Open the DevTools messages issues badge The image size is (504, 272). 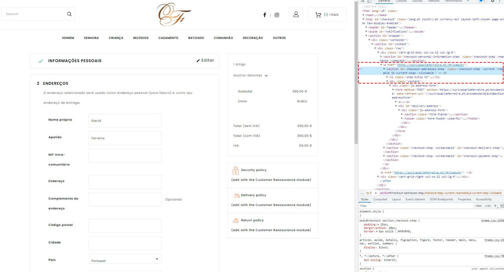point(482,1)
